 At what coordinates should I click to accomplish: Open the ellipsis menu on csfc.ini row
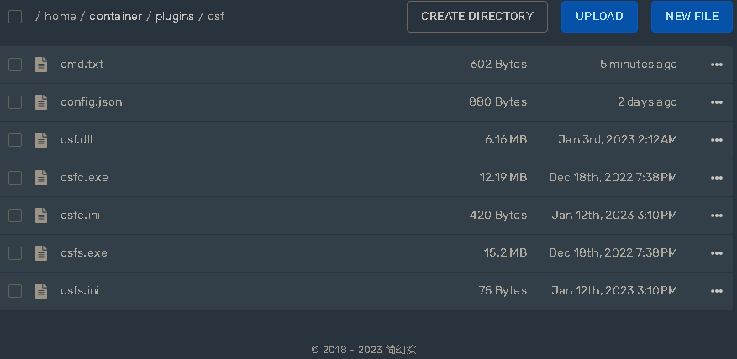716,216
